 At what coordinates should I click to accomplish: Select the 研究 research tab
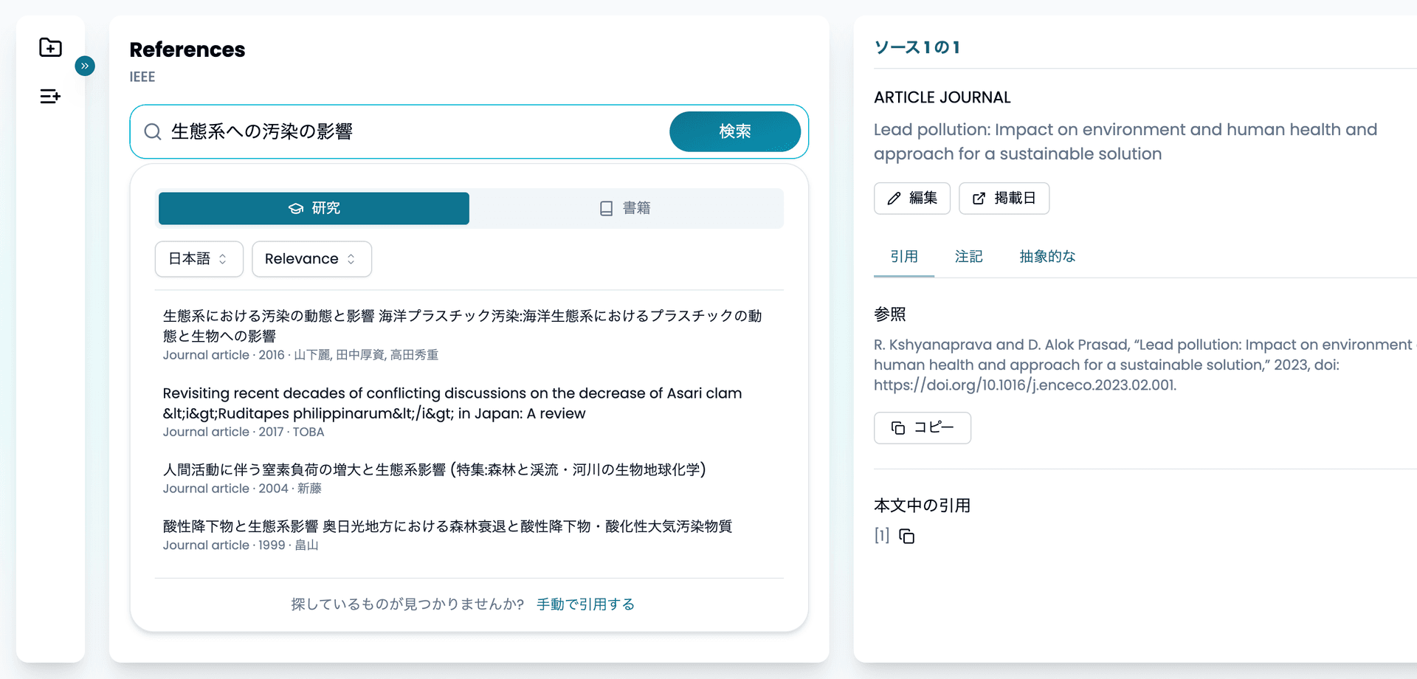pyautogui.click(x=314, y=208)
